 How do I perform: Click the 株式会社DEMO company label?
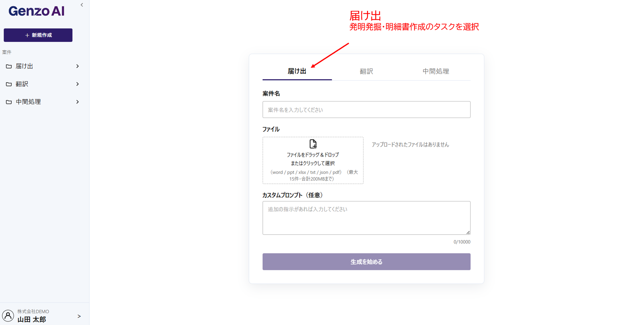(x=33, y=311)
